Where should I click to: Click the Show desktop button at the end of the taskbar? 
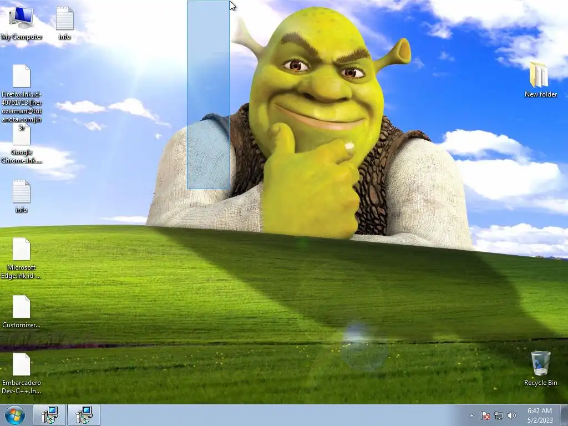pos(564,415)
